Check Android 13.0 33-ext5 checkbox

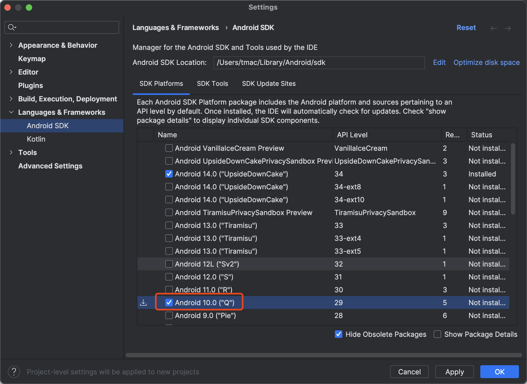point(169,251)
